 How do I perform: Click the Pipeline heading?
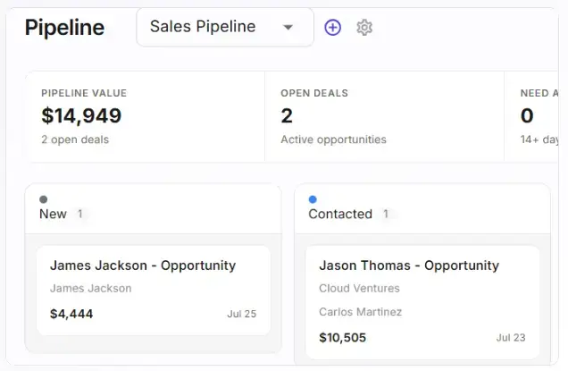(x=64, y=28)
